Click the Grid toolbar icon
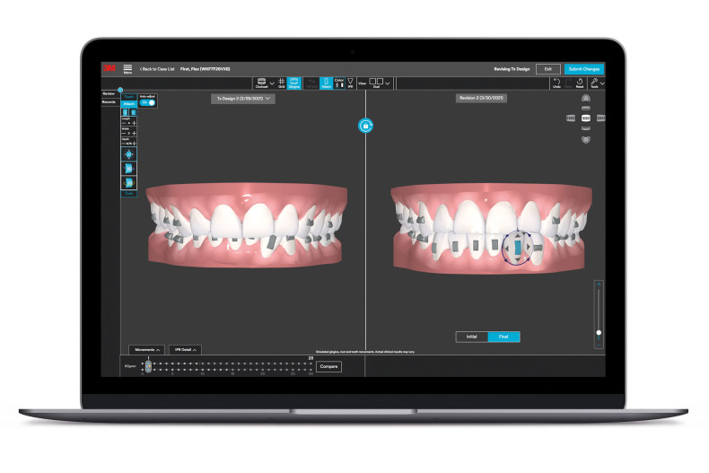The width and height of the screenshot is (709, 473). point(281,83)
